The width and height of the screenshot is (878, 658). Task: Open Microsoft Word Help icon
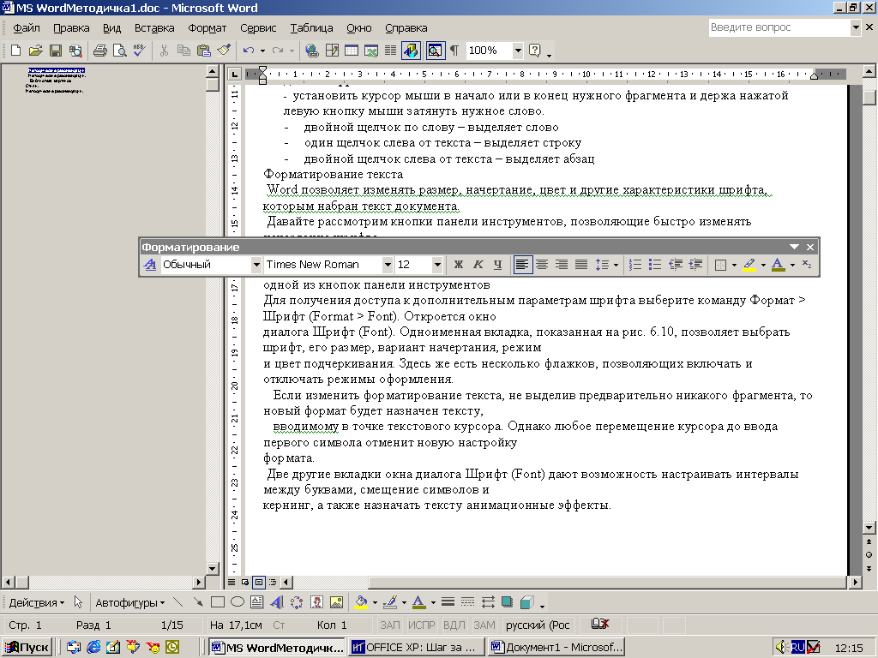535,51
